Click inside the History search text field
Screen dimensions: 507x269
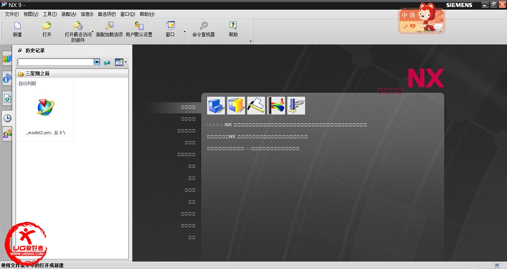(x=56, y=62)
